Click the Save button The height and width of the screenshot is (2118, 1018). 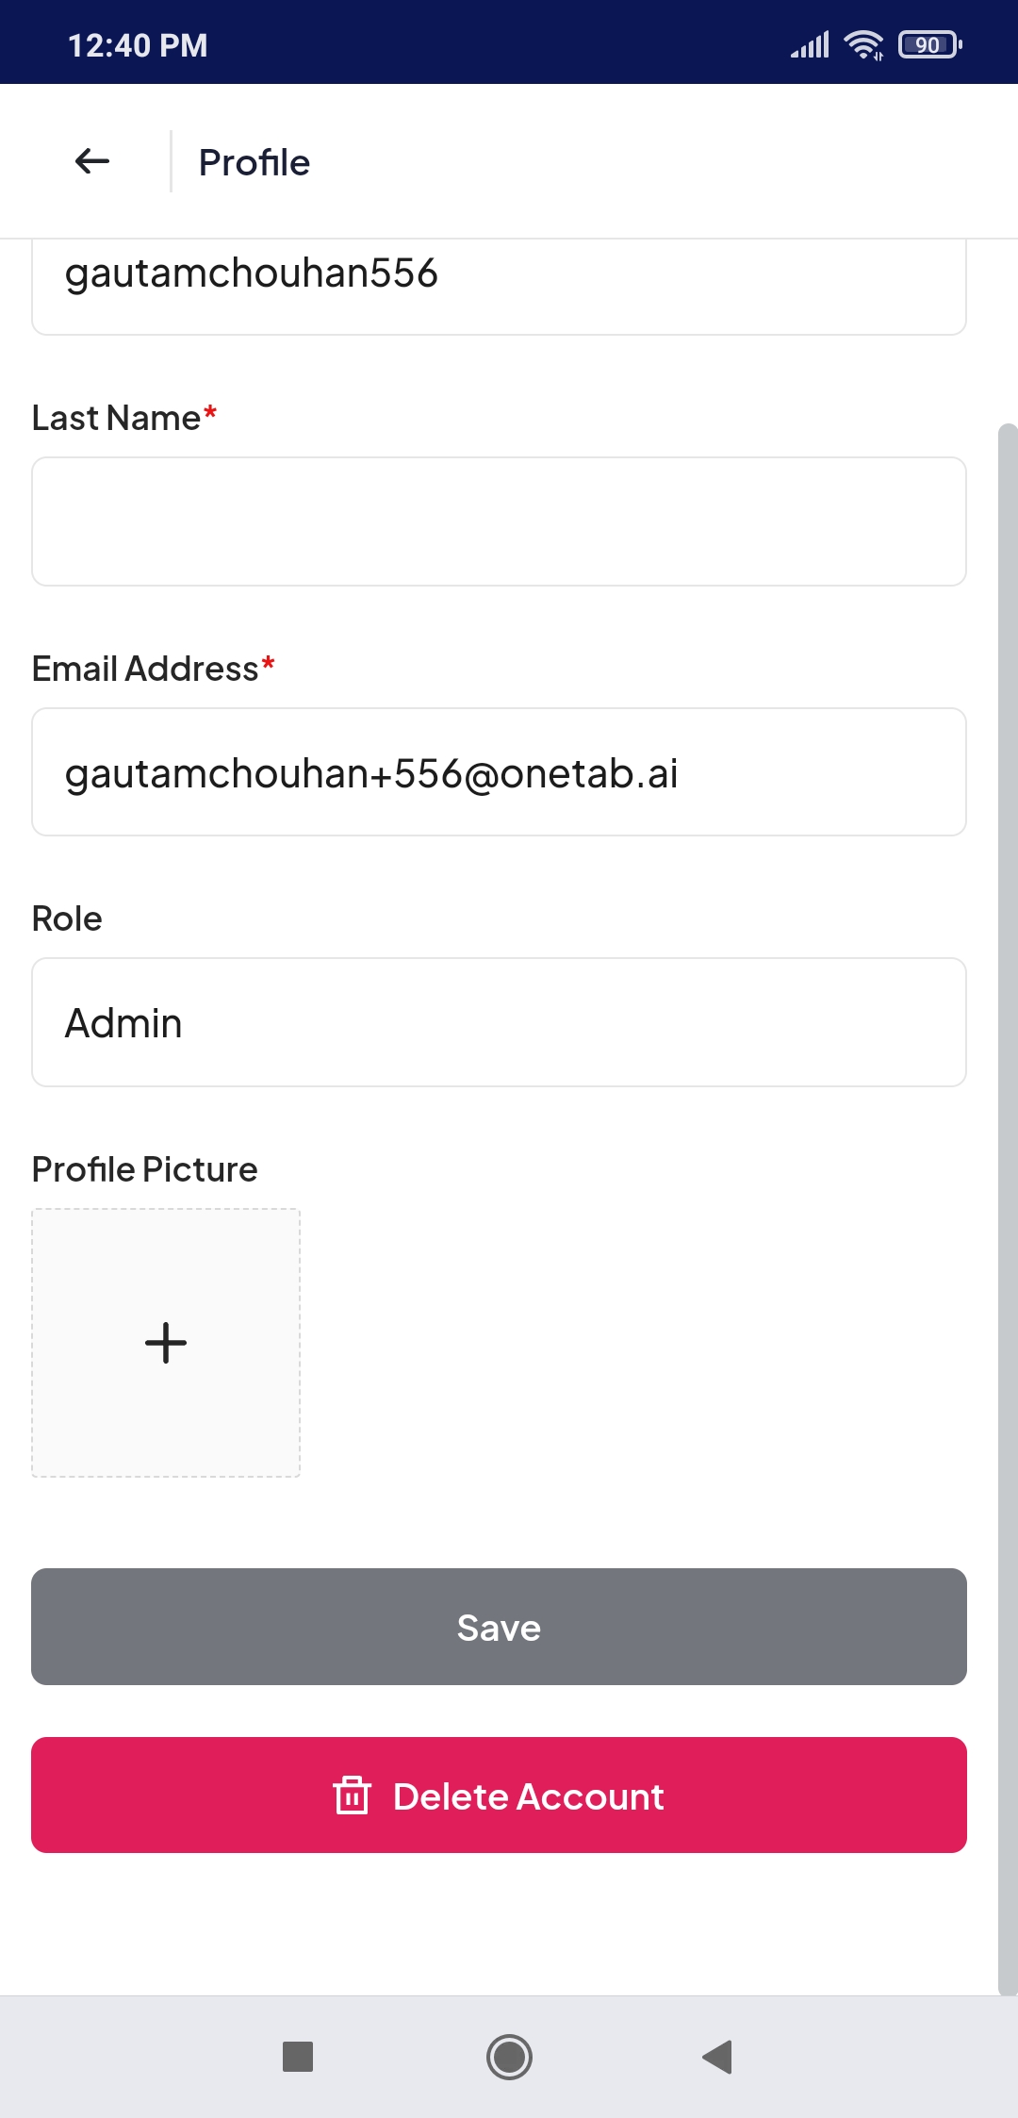tap(499, 1627)
